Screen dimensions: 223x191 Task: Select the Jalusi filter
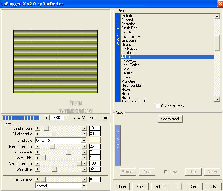point(167,57)
